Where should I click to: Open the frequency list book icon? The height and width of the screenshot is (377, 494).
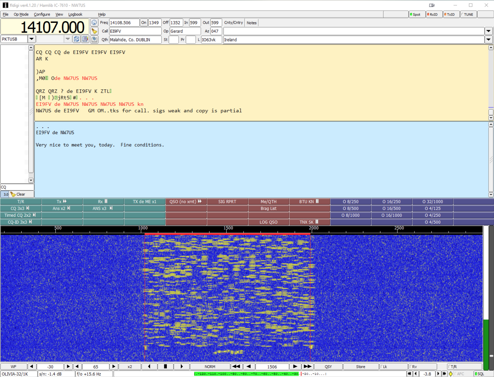click(x=85, y=39)
